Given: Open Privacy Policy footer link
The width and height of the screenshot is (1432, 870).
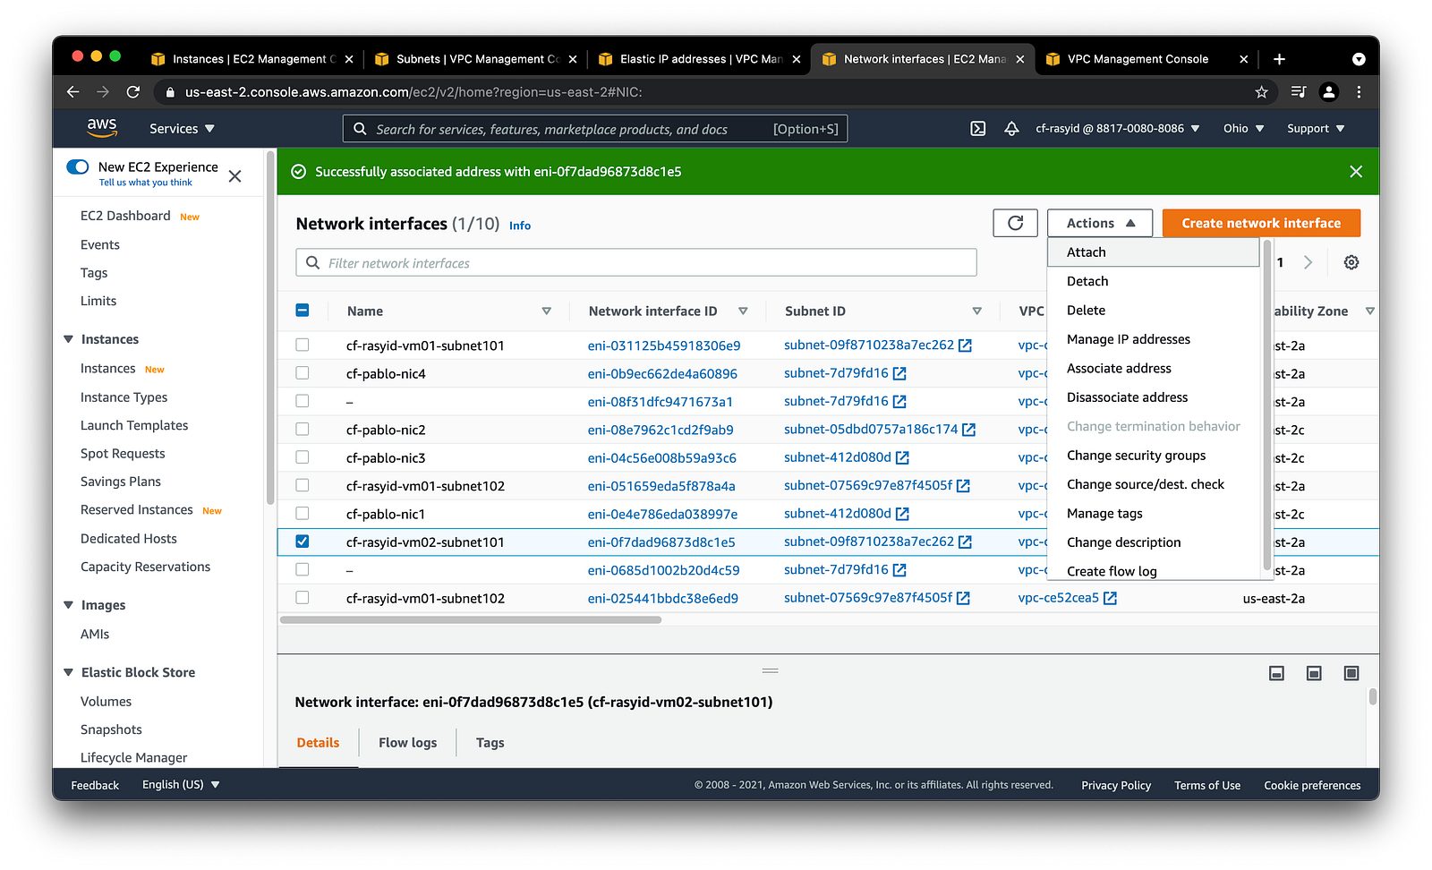Looking at the screenshot, I should (1116, 785).
